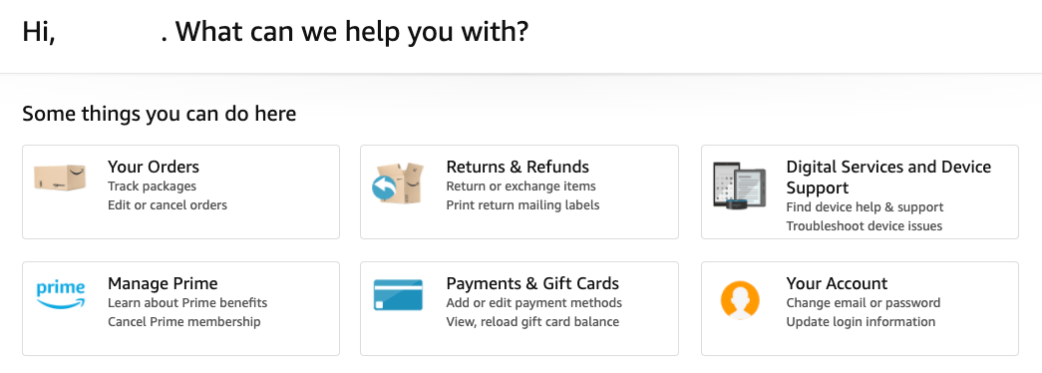This screenshot has height=373, width=1042.
Task: Open the Your Account heading
Action: pos(837,283)
